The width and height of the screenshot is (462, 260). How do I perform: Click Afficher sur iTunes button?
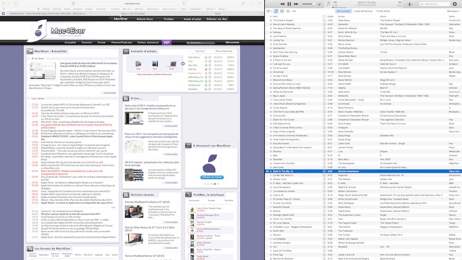tap(212, 177)
